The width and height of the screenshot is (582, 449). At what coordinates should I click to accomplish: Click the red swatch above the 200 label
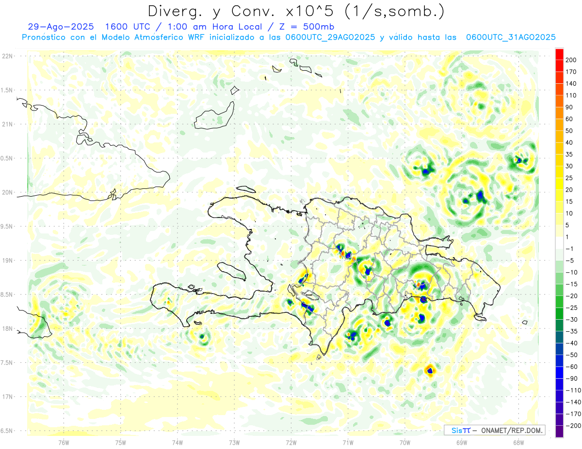[559, 53]
